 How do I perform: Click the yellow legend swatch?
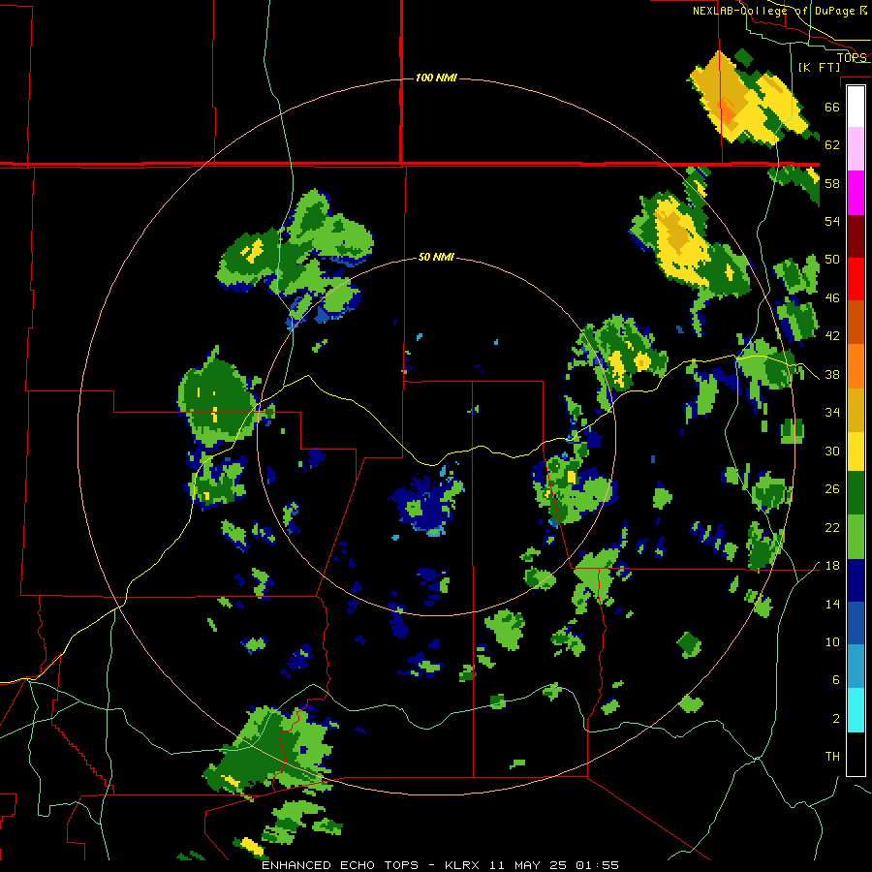[x=856, y=451]
